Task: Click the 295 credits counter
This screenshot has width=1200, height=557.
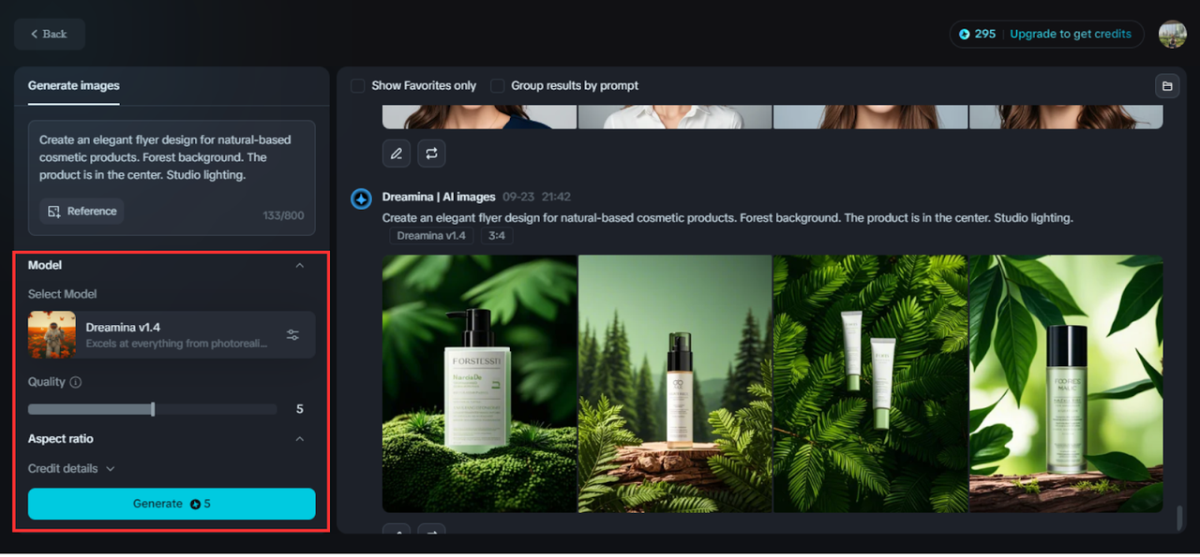Action: click(x=977, y=34)
